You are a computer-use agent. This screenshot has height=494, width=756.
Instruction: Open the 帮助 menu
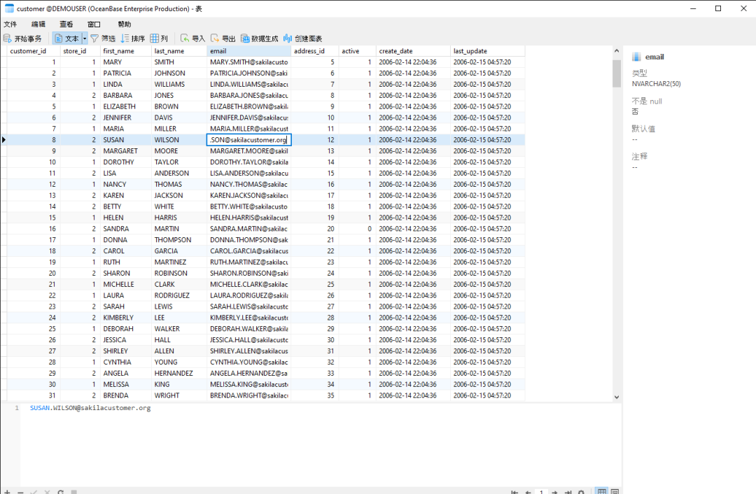[124, 24]
